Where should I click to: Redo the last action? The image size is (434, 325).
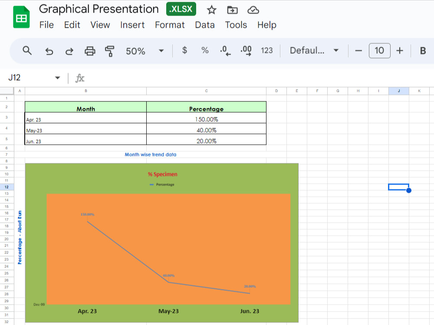pyautogui.click(x=69, y=51)
